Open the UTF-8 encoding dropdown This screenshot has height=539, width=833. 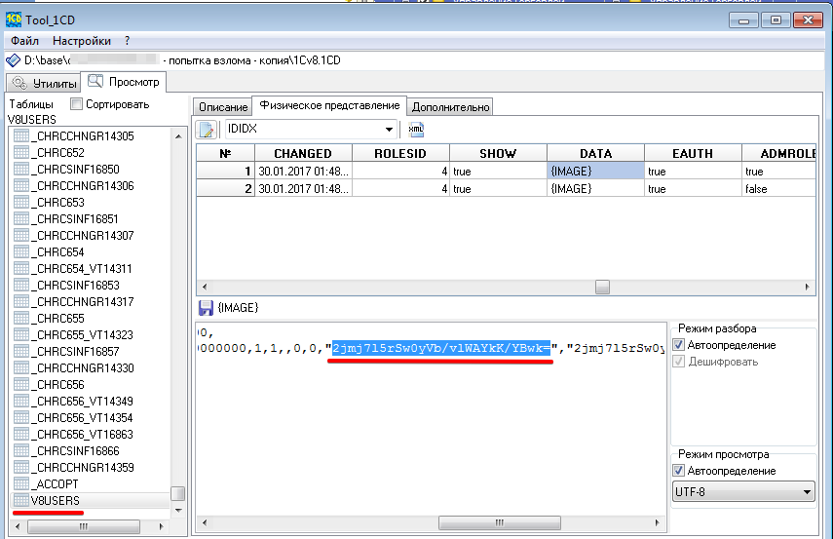click(x=807, y=493)
